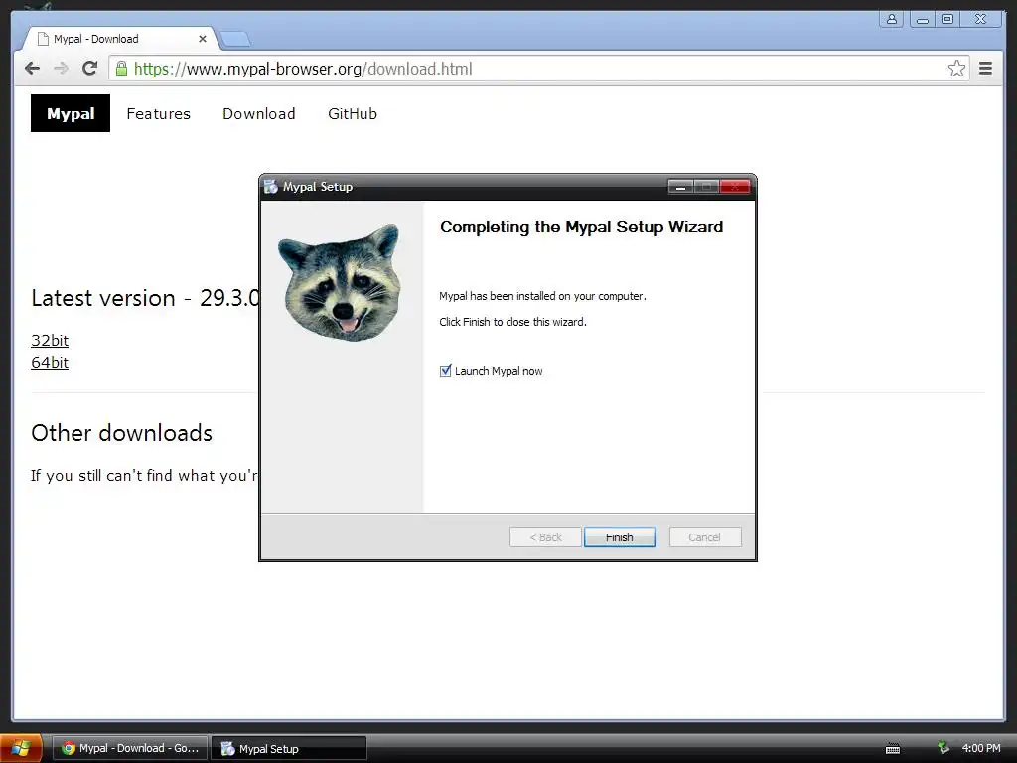1017x763 pixels.
Task: Go back using Chrome's back arrow
Action: tap(32, 69)
